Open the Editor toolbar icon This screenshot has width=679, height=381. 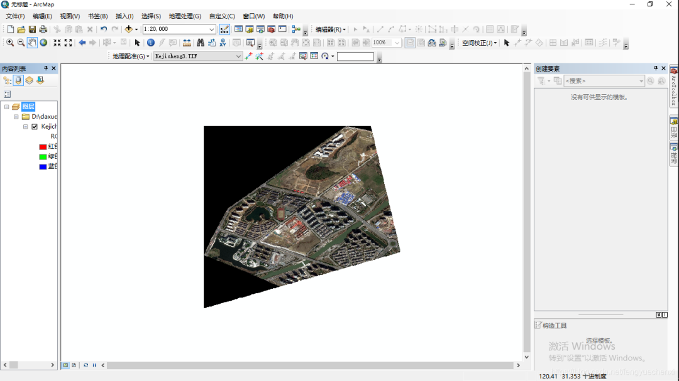coord(224,30)
